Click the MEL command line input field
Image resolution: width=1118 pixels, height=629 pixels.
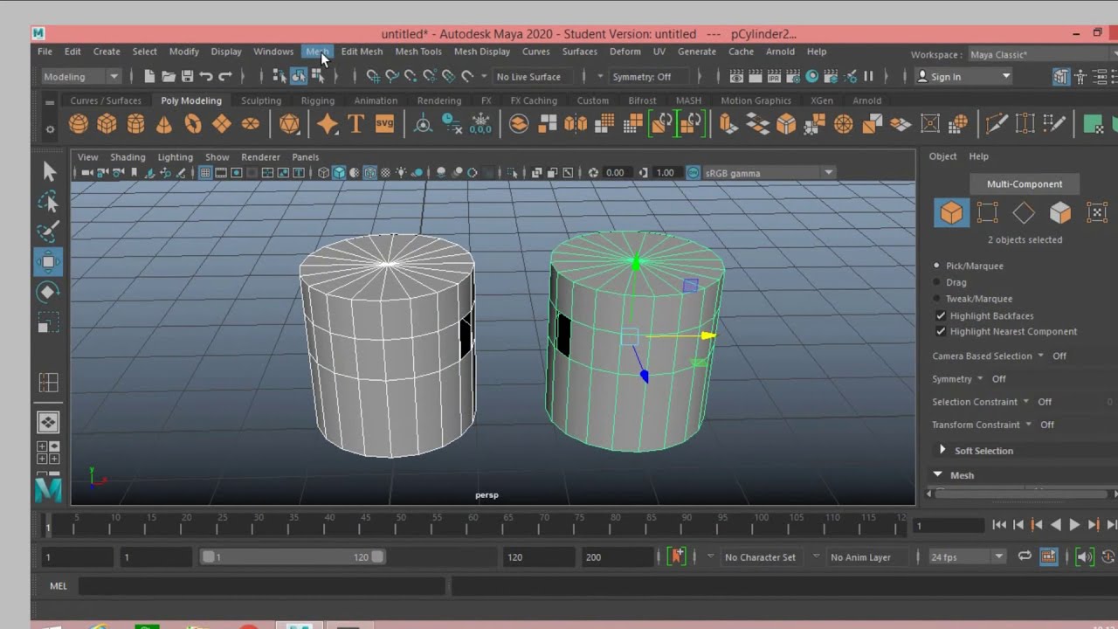tap(262, 585)
